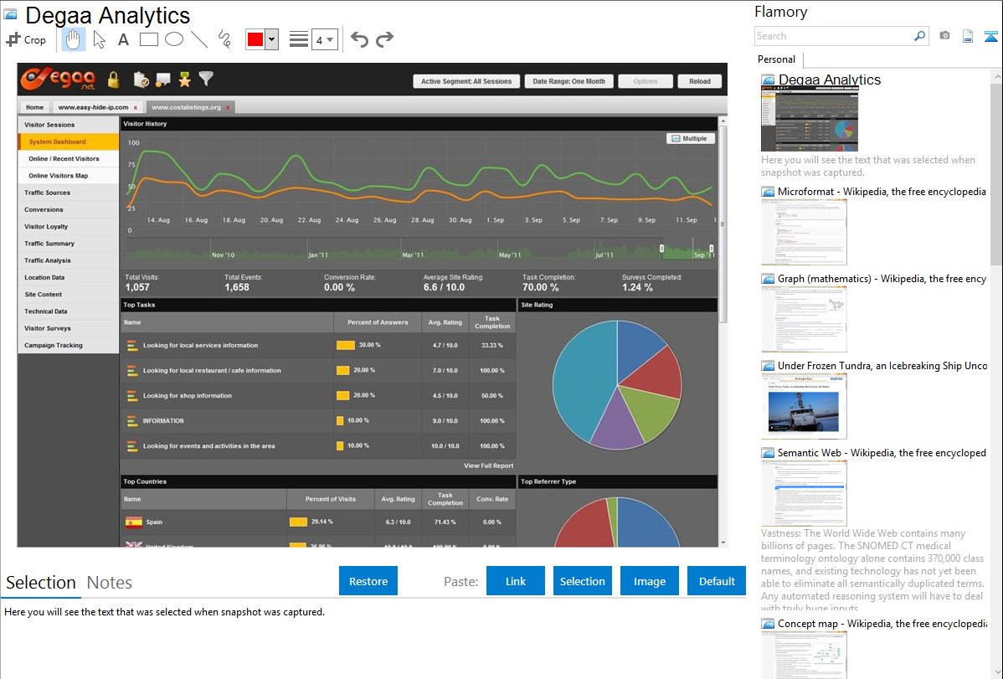Click the red color swatch
This screenshot has height=679, width=1003.
[x=255, y=39]
